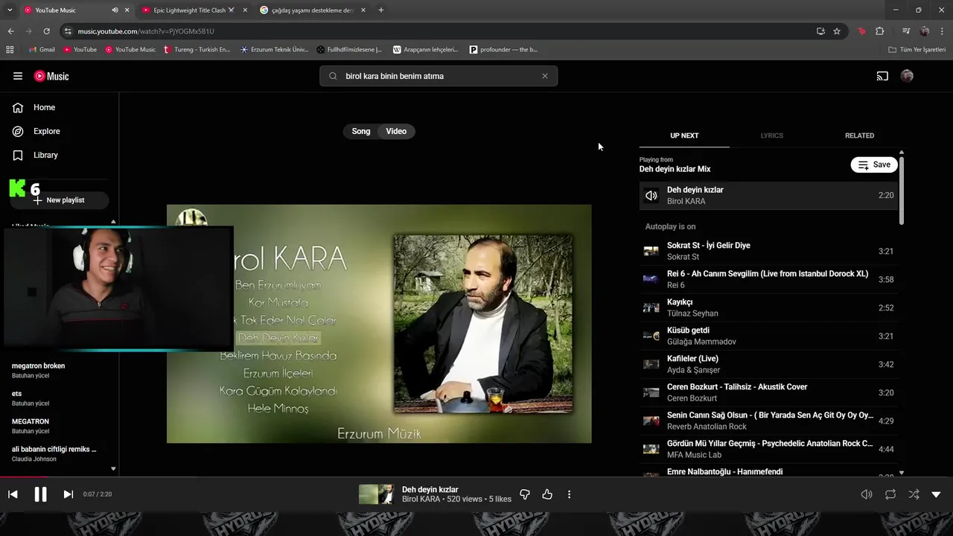
Task: Click the sidebar playlist scroll-down arrow
Action: pyautogui.click(x=113, y=469)
